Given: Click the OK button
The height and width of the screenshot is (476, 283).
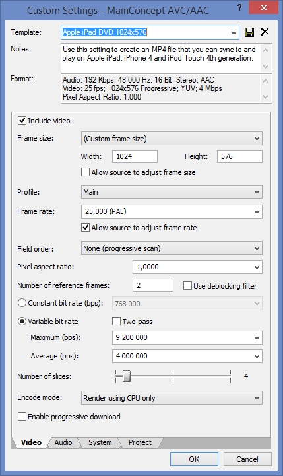Looking at the screenshot, I should 194,459.
